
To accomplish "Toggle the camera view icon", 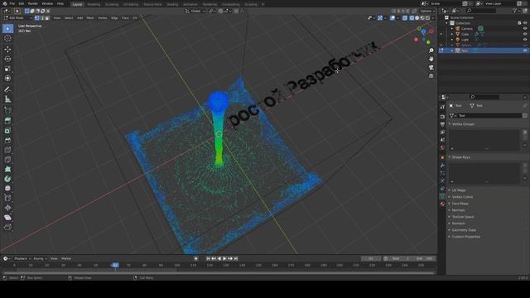I will click(431, 68).
